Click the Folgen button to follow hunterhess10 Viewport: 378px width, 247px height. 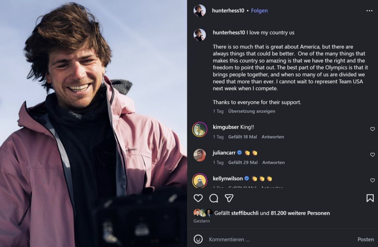(259, 11)
